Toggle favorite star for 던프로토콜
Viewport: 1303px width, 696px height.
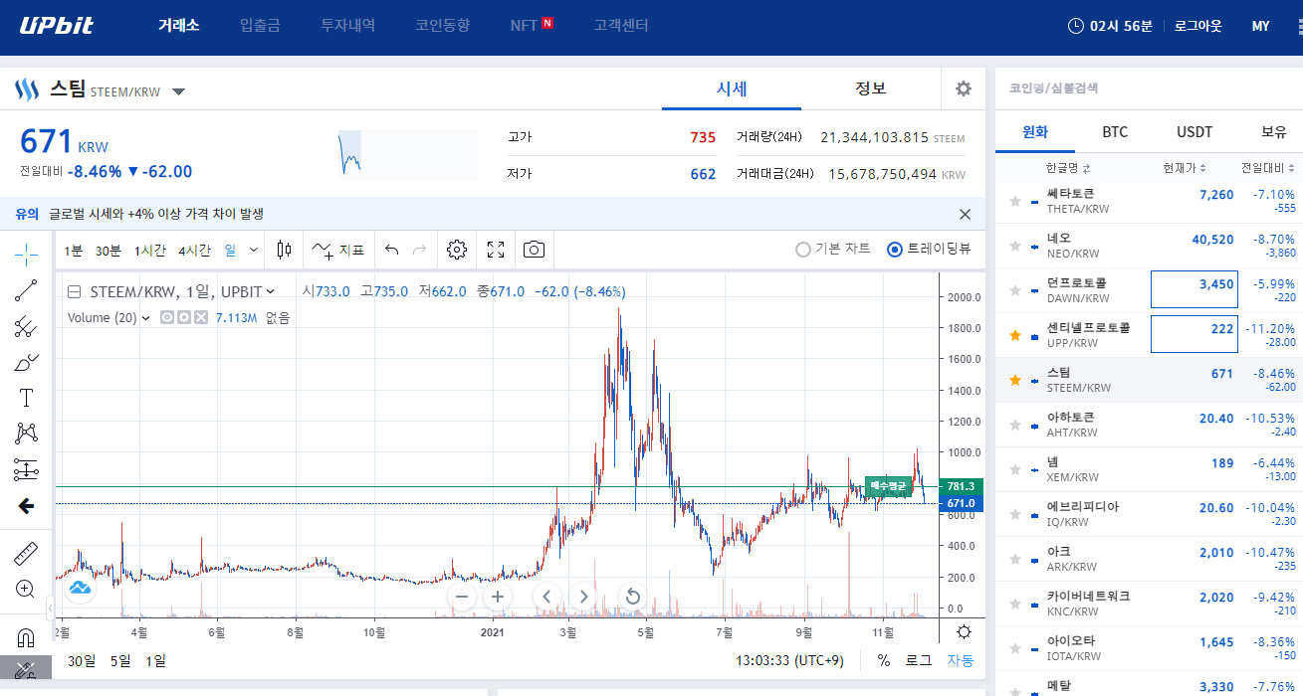1015,290
